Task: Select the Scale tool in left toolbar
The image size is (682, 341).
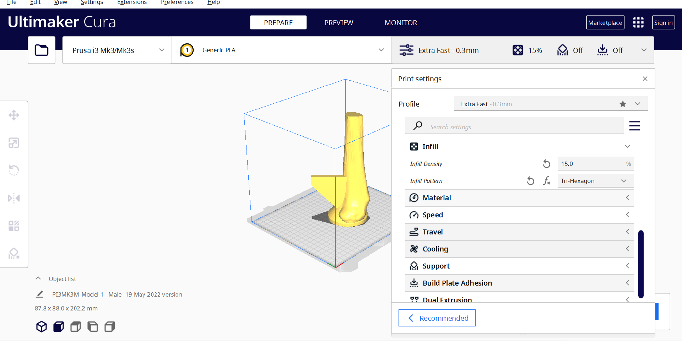Action: (14, 143)
